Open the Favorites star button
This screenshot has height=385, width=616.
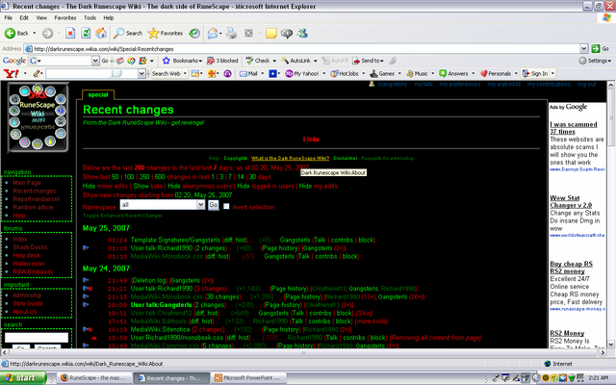point(165,34)
